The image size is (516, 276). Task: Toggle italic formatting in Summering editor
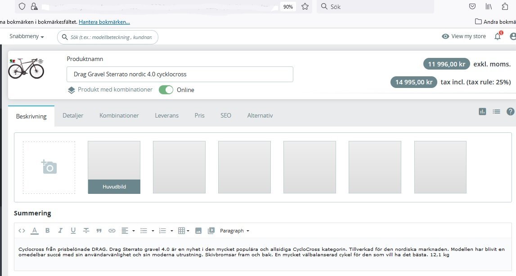60,231
